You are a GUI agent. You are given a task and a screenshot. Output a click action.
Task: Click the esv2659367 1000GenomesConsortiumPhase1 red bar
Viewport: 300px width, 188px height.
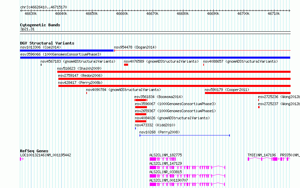(x=141, y=114)
